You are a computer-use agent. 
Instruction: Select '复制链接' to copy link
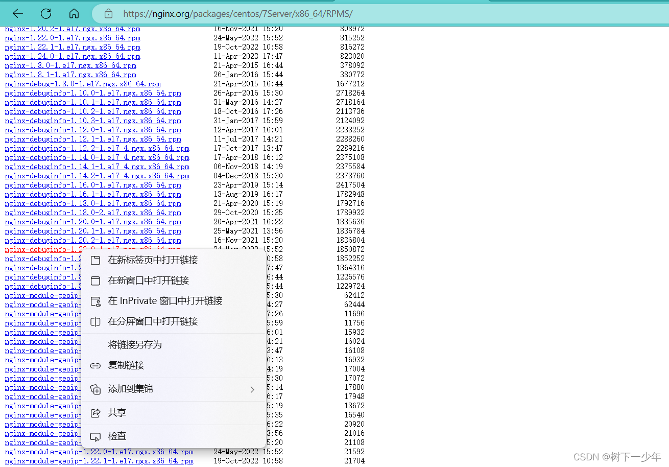tap(174, 365)
